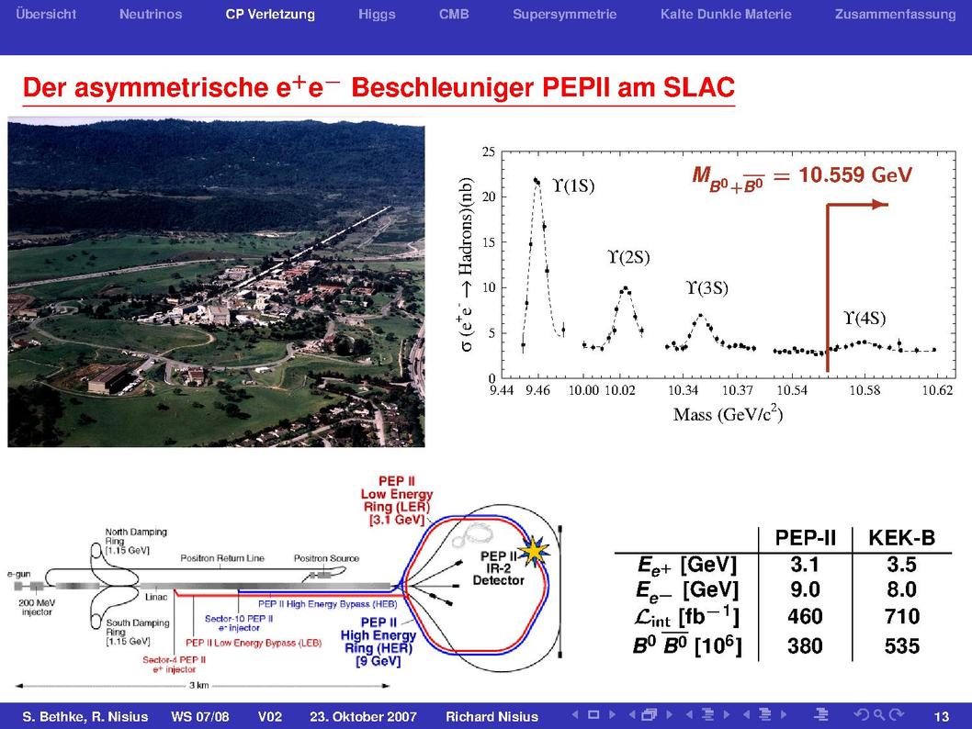This screenshot has width=972, height=729.
Task: Jump to previous section arrow
Action: (746, 714)
